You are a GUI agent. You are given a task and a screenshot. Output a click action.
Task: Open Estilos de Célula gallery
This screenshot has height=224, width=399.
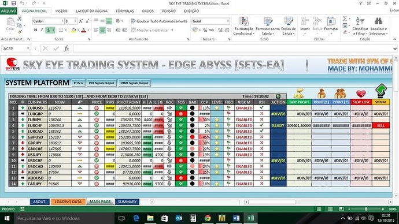[289, 26]
